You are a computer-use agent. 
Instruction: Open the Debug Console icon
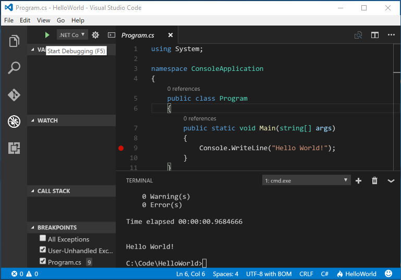112,35
